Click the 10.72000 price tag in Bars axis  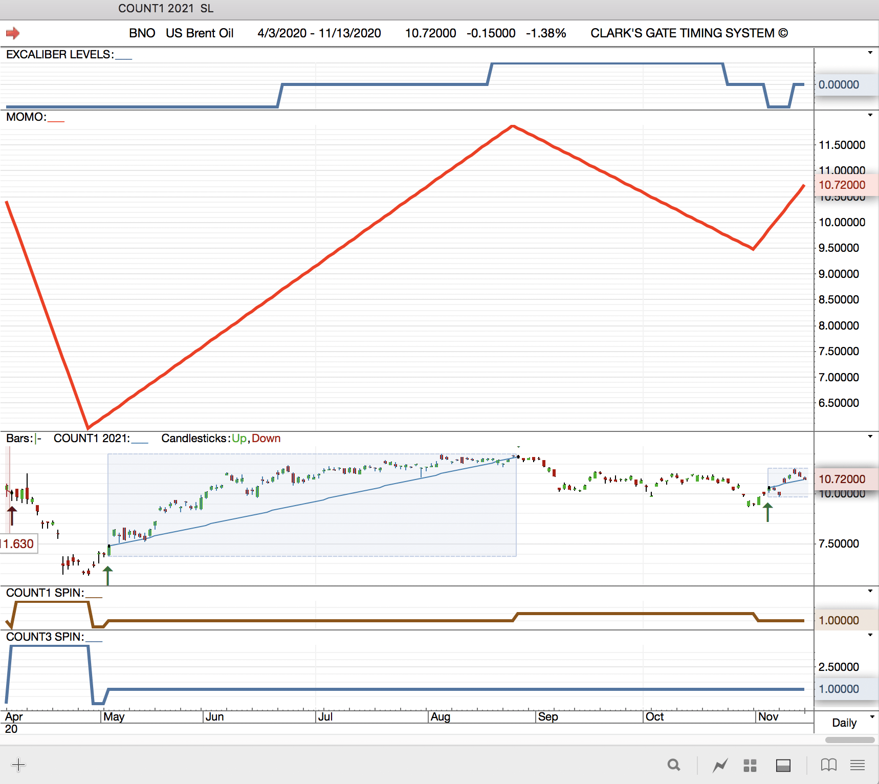point(845,479)
